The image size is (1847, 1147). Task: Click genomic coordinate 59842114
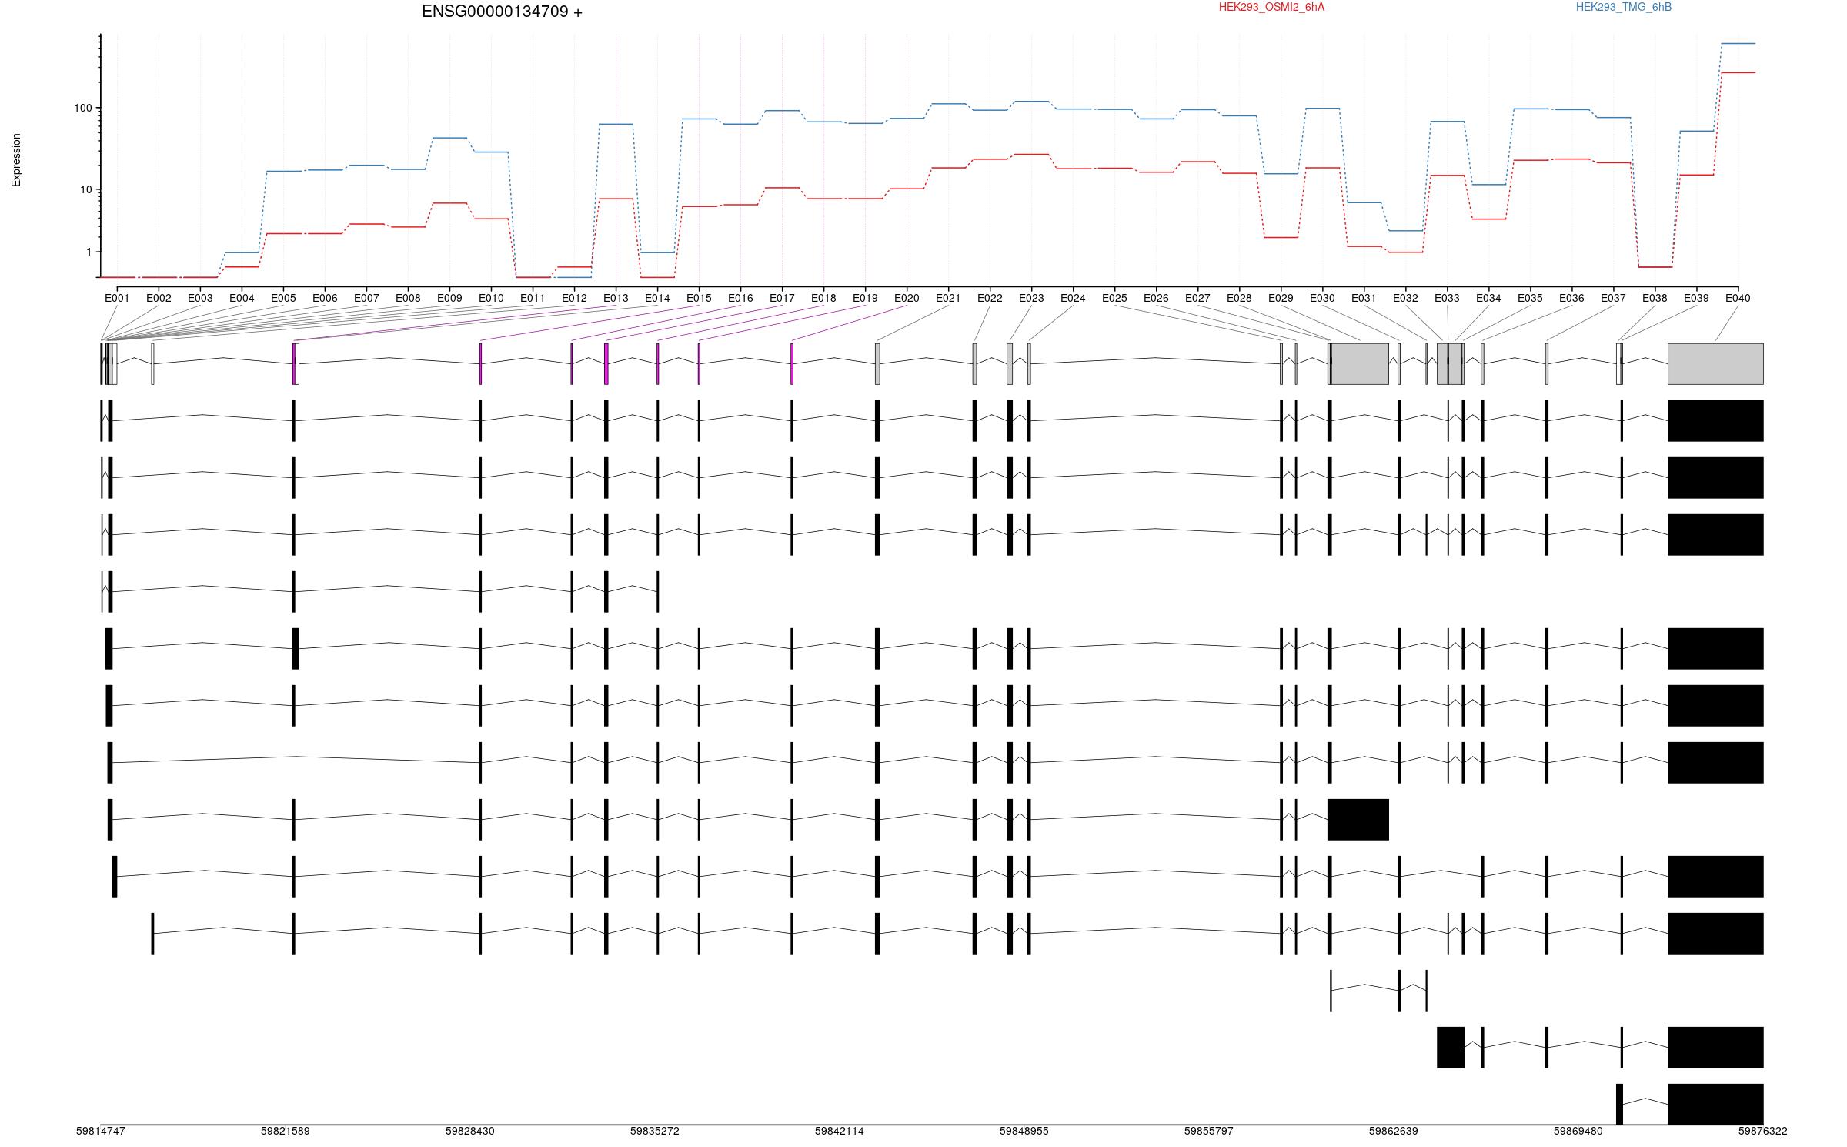pyautogui.click(x=839, y=1131)
